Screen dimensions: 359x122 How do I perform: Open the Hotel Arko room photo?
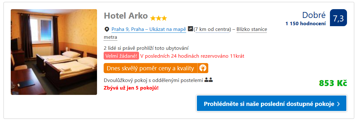pos(54,52)
